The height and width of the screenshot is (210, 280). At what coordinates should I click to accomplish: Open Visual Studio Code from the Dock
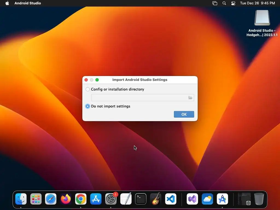(x=171, y=199)
